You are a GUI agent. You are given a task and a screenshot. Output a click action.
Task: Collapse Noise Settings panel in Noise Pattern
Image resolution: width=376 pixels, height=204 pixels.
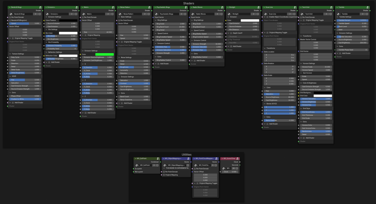(119, 58)
